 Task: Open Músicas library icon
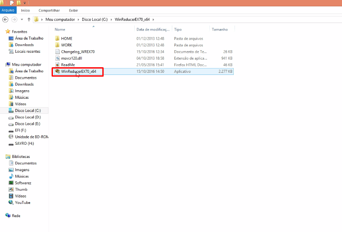[x=11, y=176]
